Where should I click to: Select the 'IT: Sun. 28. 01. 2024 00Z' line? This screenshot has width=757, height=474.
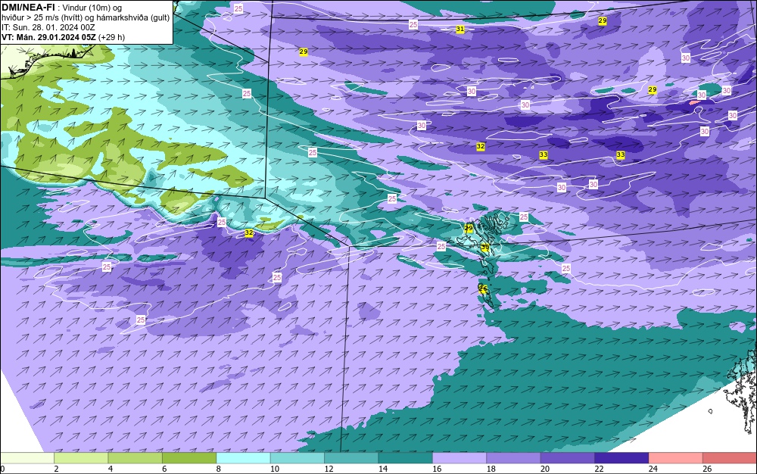click(48, 27)
